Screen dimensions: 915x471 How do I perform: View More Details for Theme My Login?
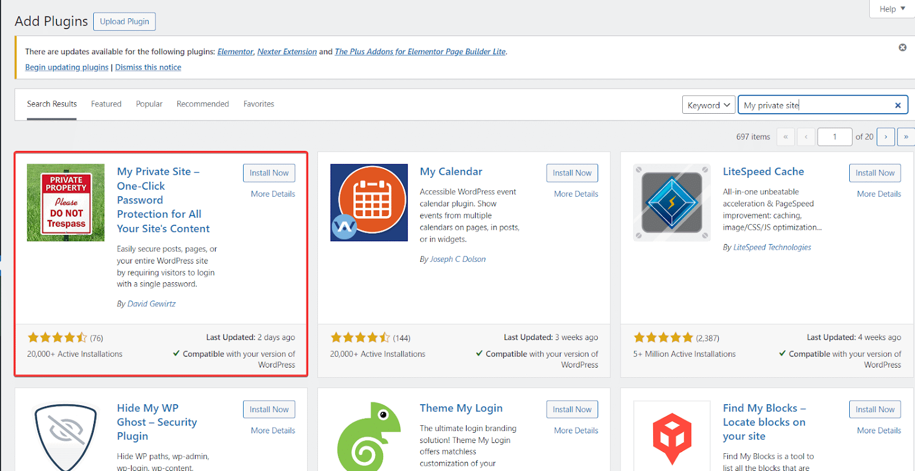(x=576, y=430)
